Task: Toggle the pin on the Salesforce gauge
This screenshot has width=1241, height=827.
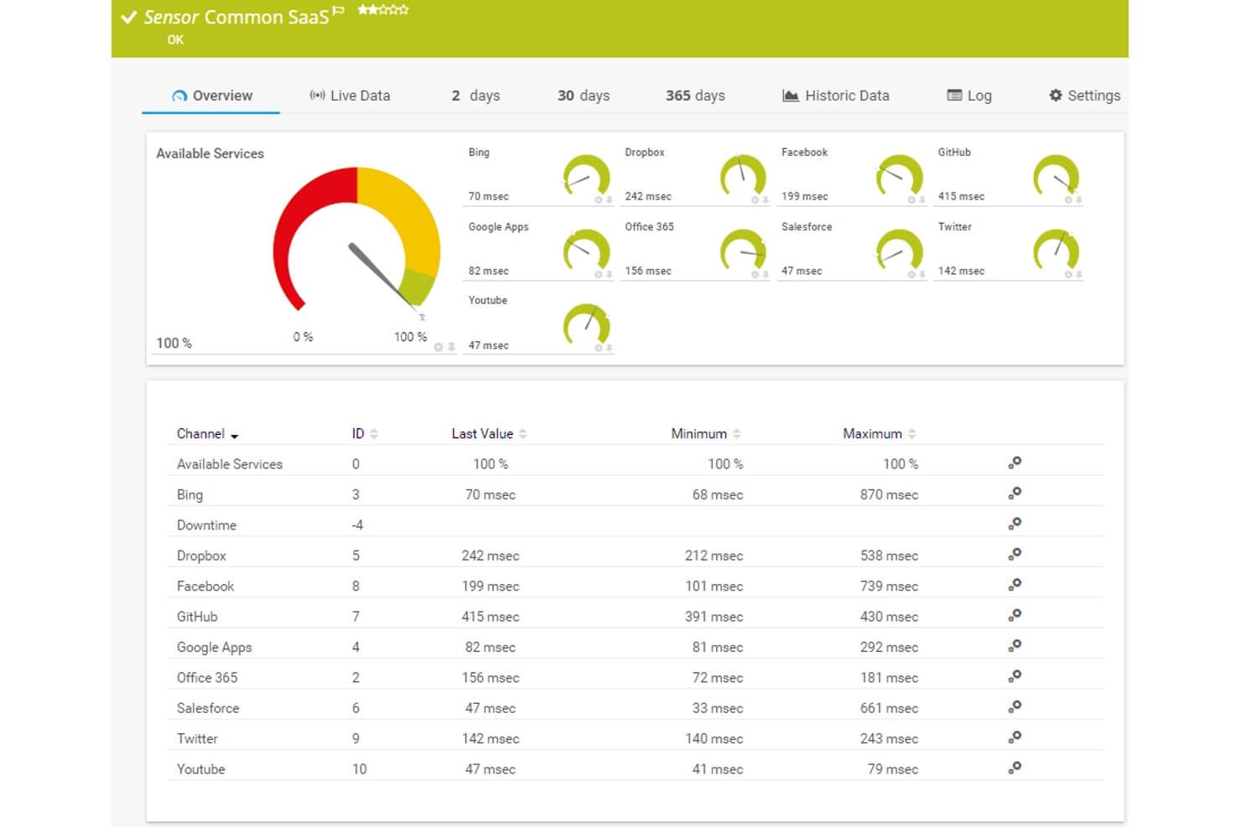Action: [922, 275]
